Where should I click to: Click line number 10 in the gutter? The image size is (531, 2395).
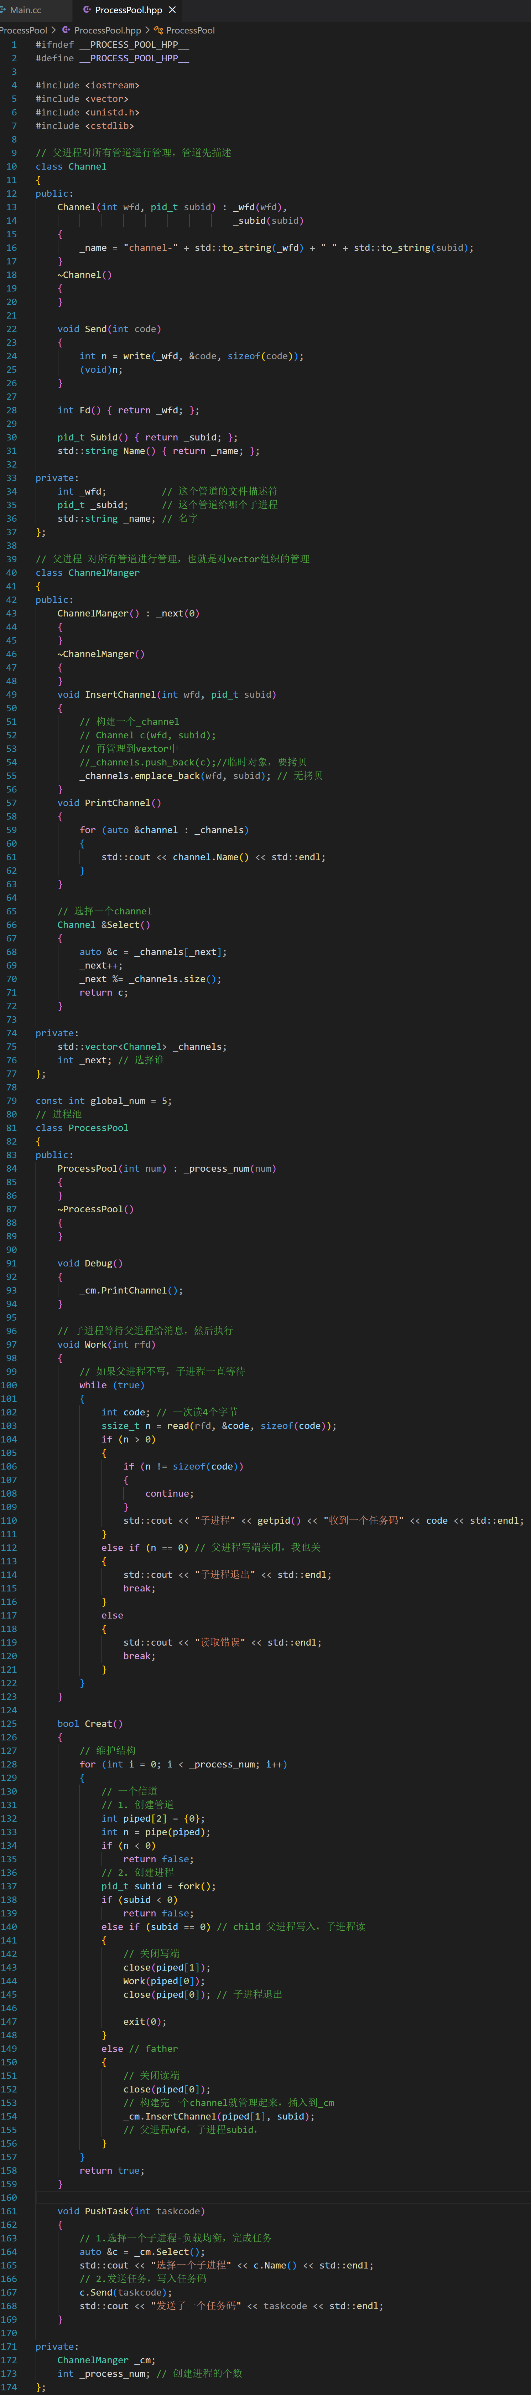tap(11, 166)
